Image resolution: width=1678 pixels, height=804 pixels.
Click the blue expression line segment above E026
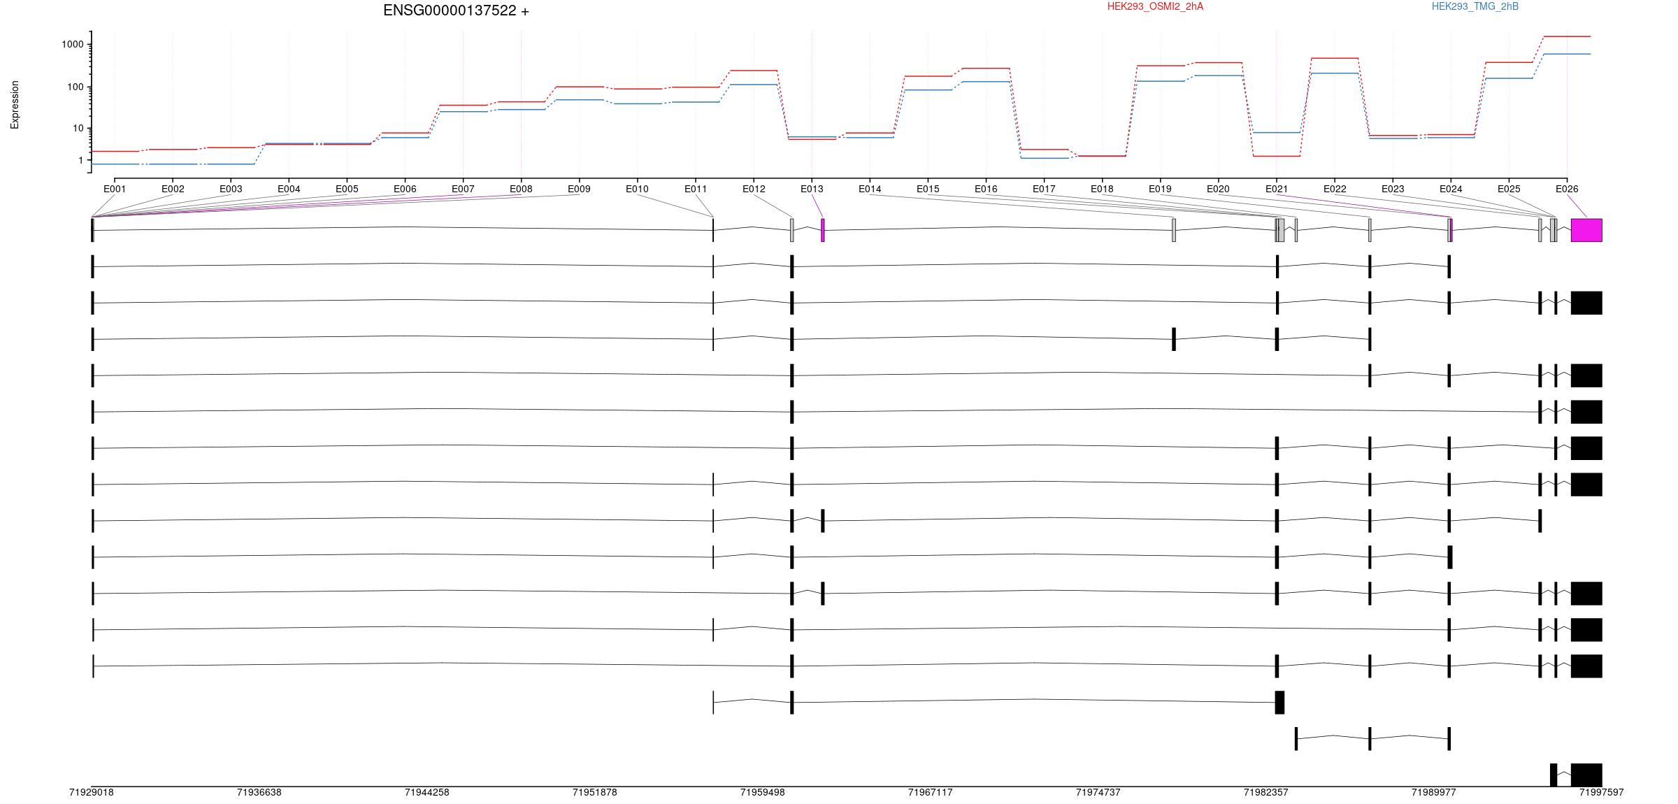click(x=1567, y=54)
